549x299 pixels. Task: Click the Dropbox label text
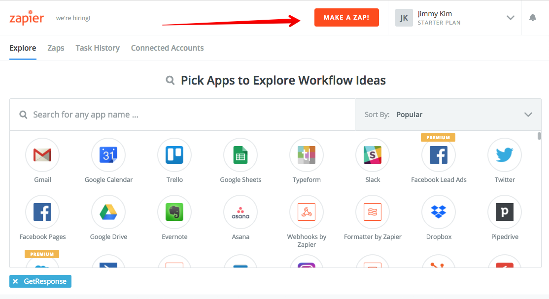coord(439,237)
